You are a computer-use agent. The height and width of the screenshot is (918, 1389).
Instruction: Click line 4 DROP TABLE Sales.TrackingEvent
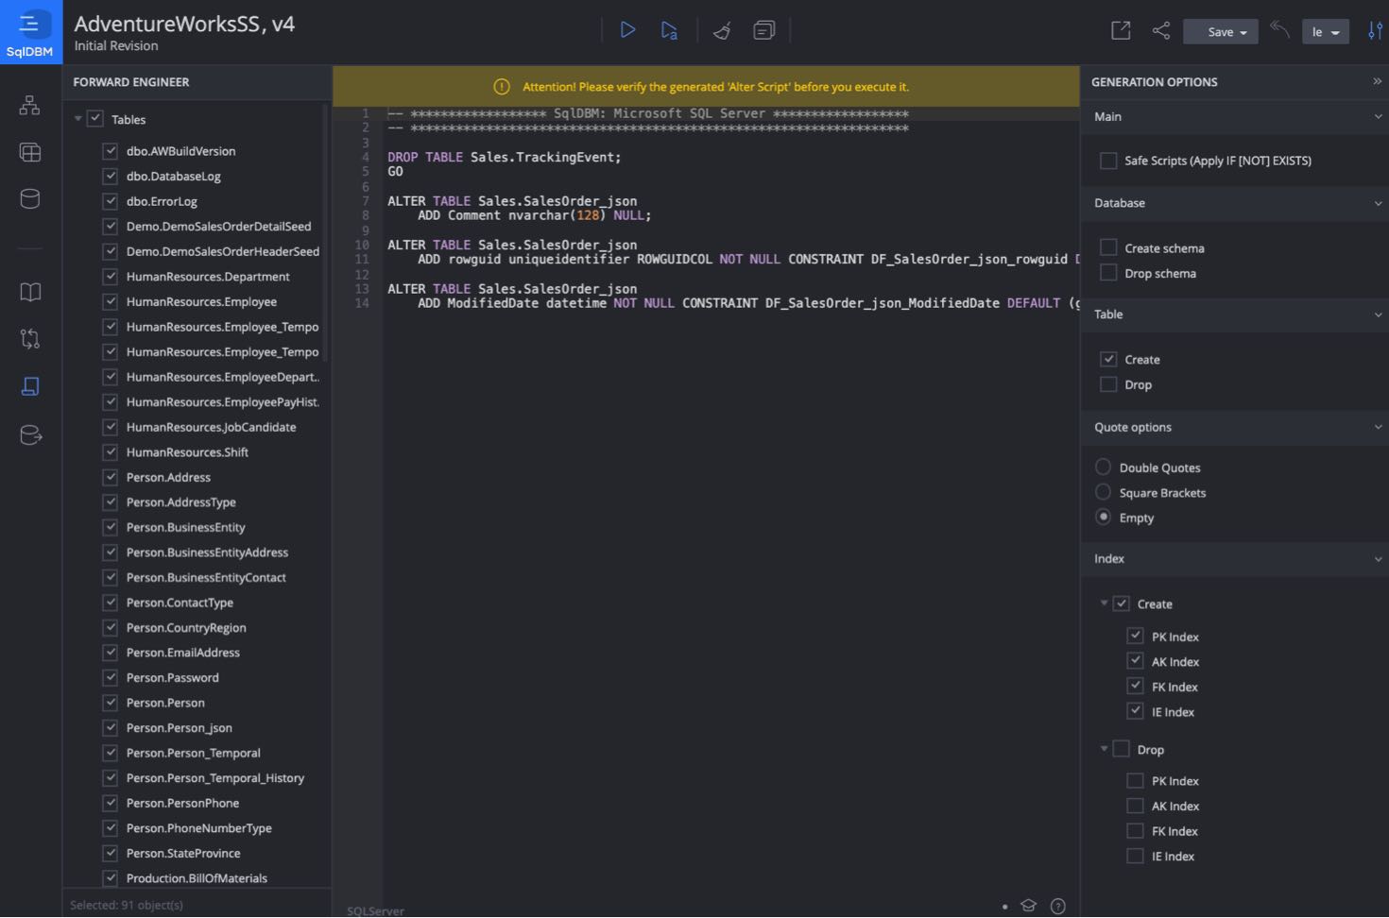505,157
